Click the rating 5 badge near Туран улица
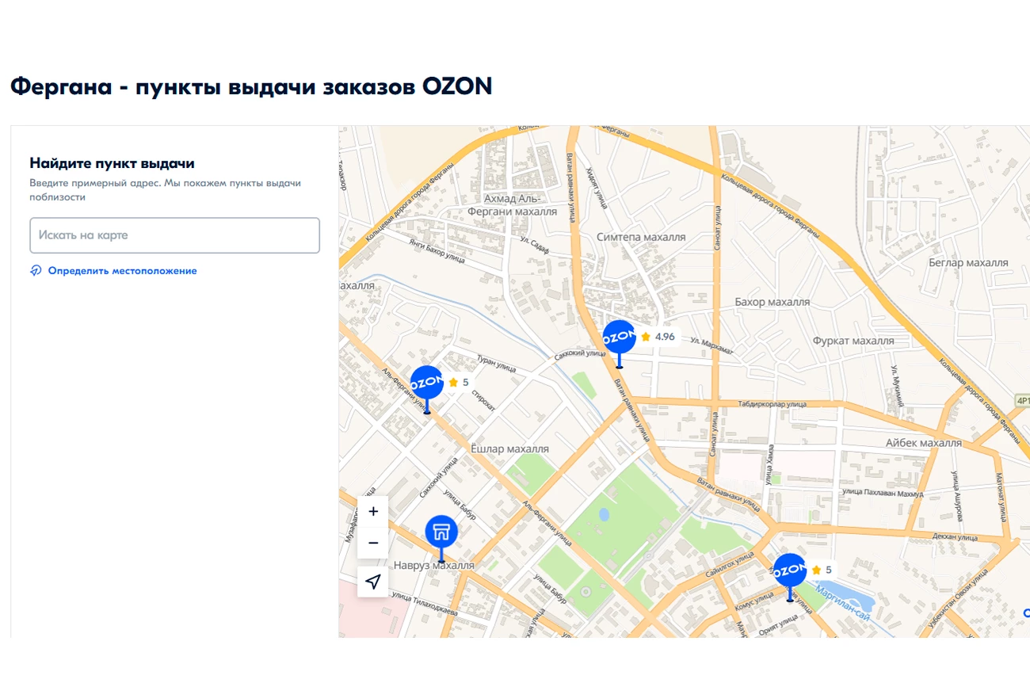Viewport: 1030px width, 687px height. pyautogui.click(x=459, y=382)
